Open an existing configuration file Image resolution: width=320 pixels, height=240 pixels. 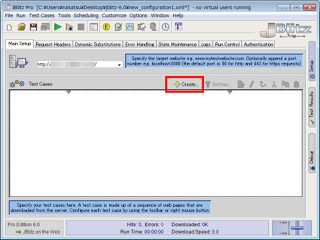pos(22,27)
